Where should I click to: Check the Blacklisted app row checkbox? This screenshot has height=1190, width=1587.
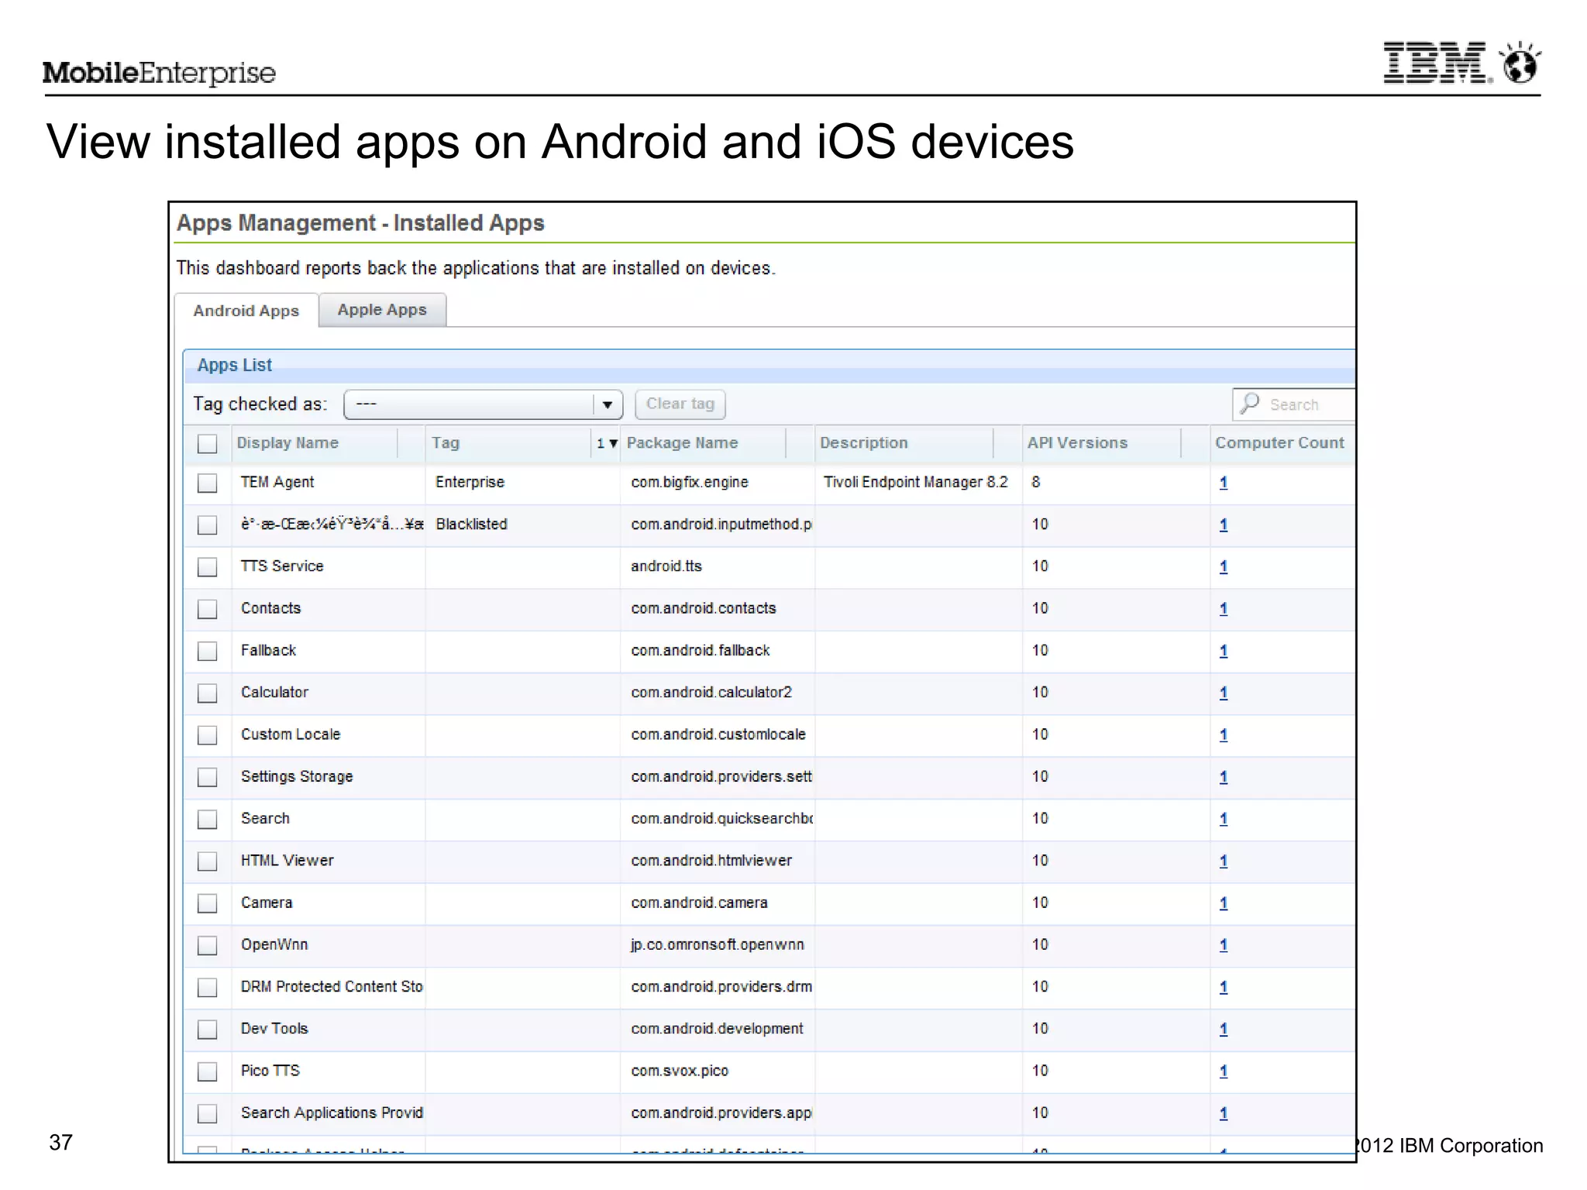pos(207,525)
